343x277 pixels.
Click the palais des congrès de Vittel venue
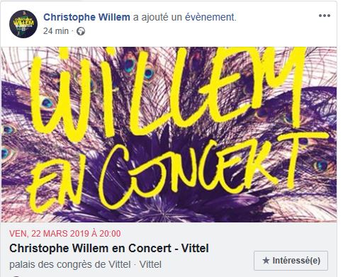(x=70, y=264)
